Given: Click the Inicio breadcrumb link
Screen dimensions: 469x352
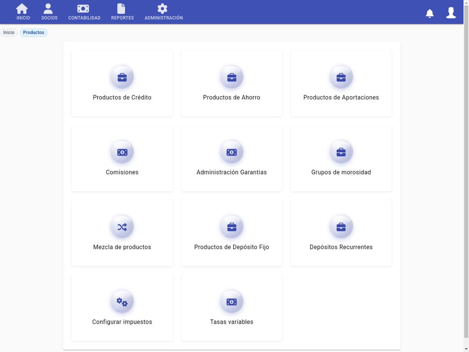Looking at the screenshot, I should (9, 33).
